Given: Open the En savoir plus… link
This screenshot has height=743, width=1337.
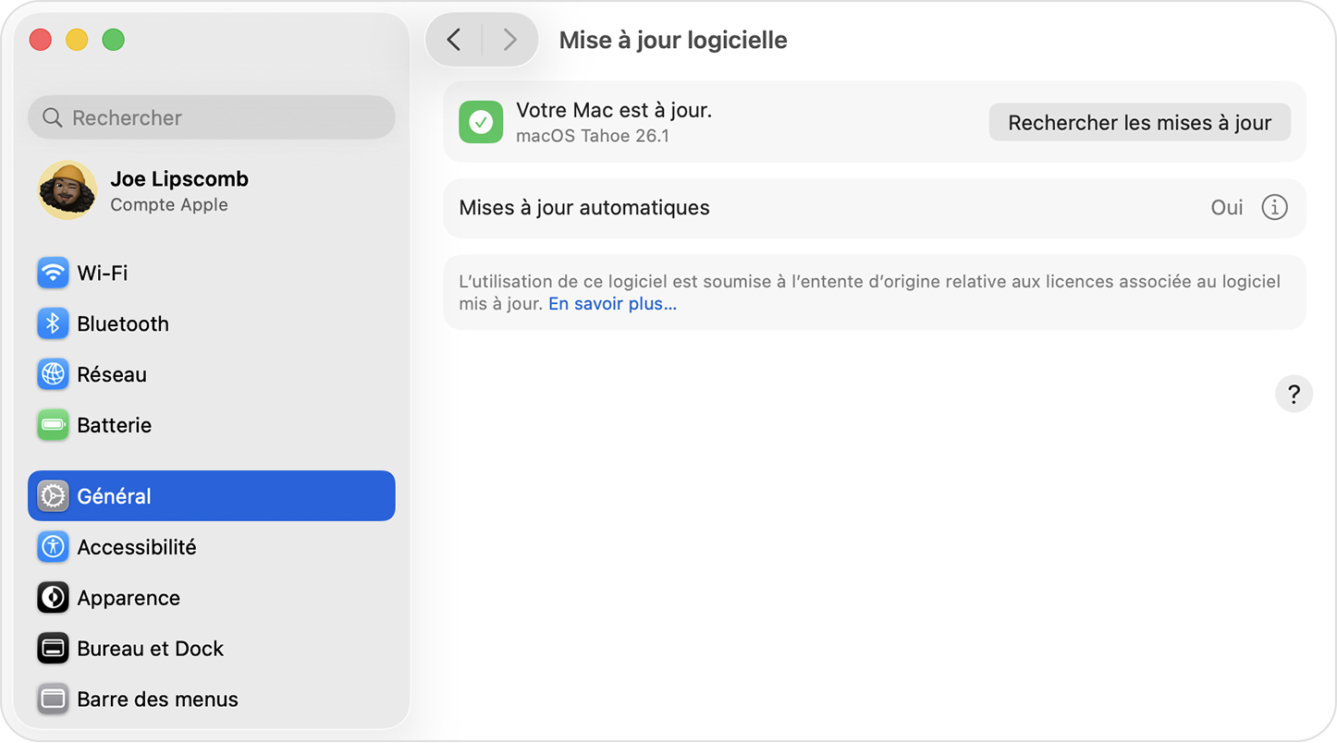Looking at the screenshot, I should click(612, 304).
